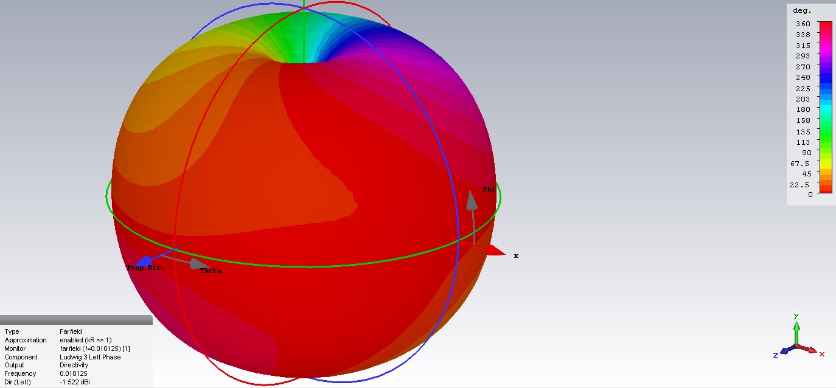Click the 270 value on the legend scale
Viewport: 836px width, 388px height.
(803, 67)
